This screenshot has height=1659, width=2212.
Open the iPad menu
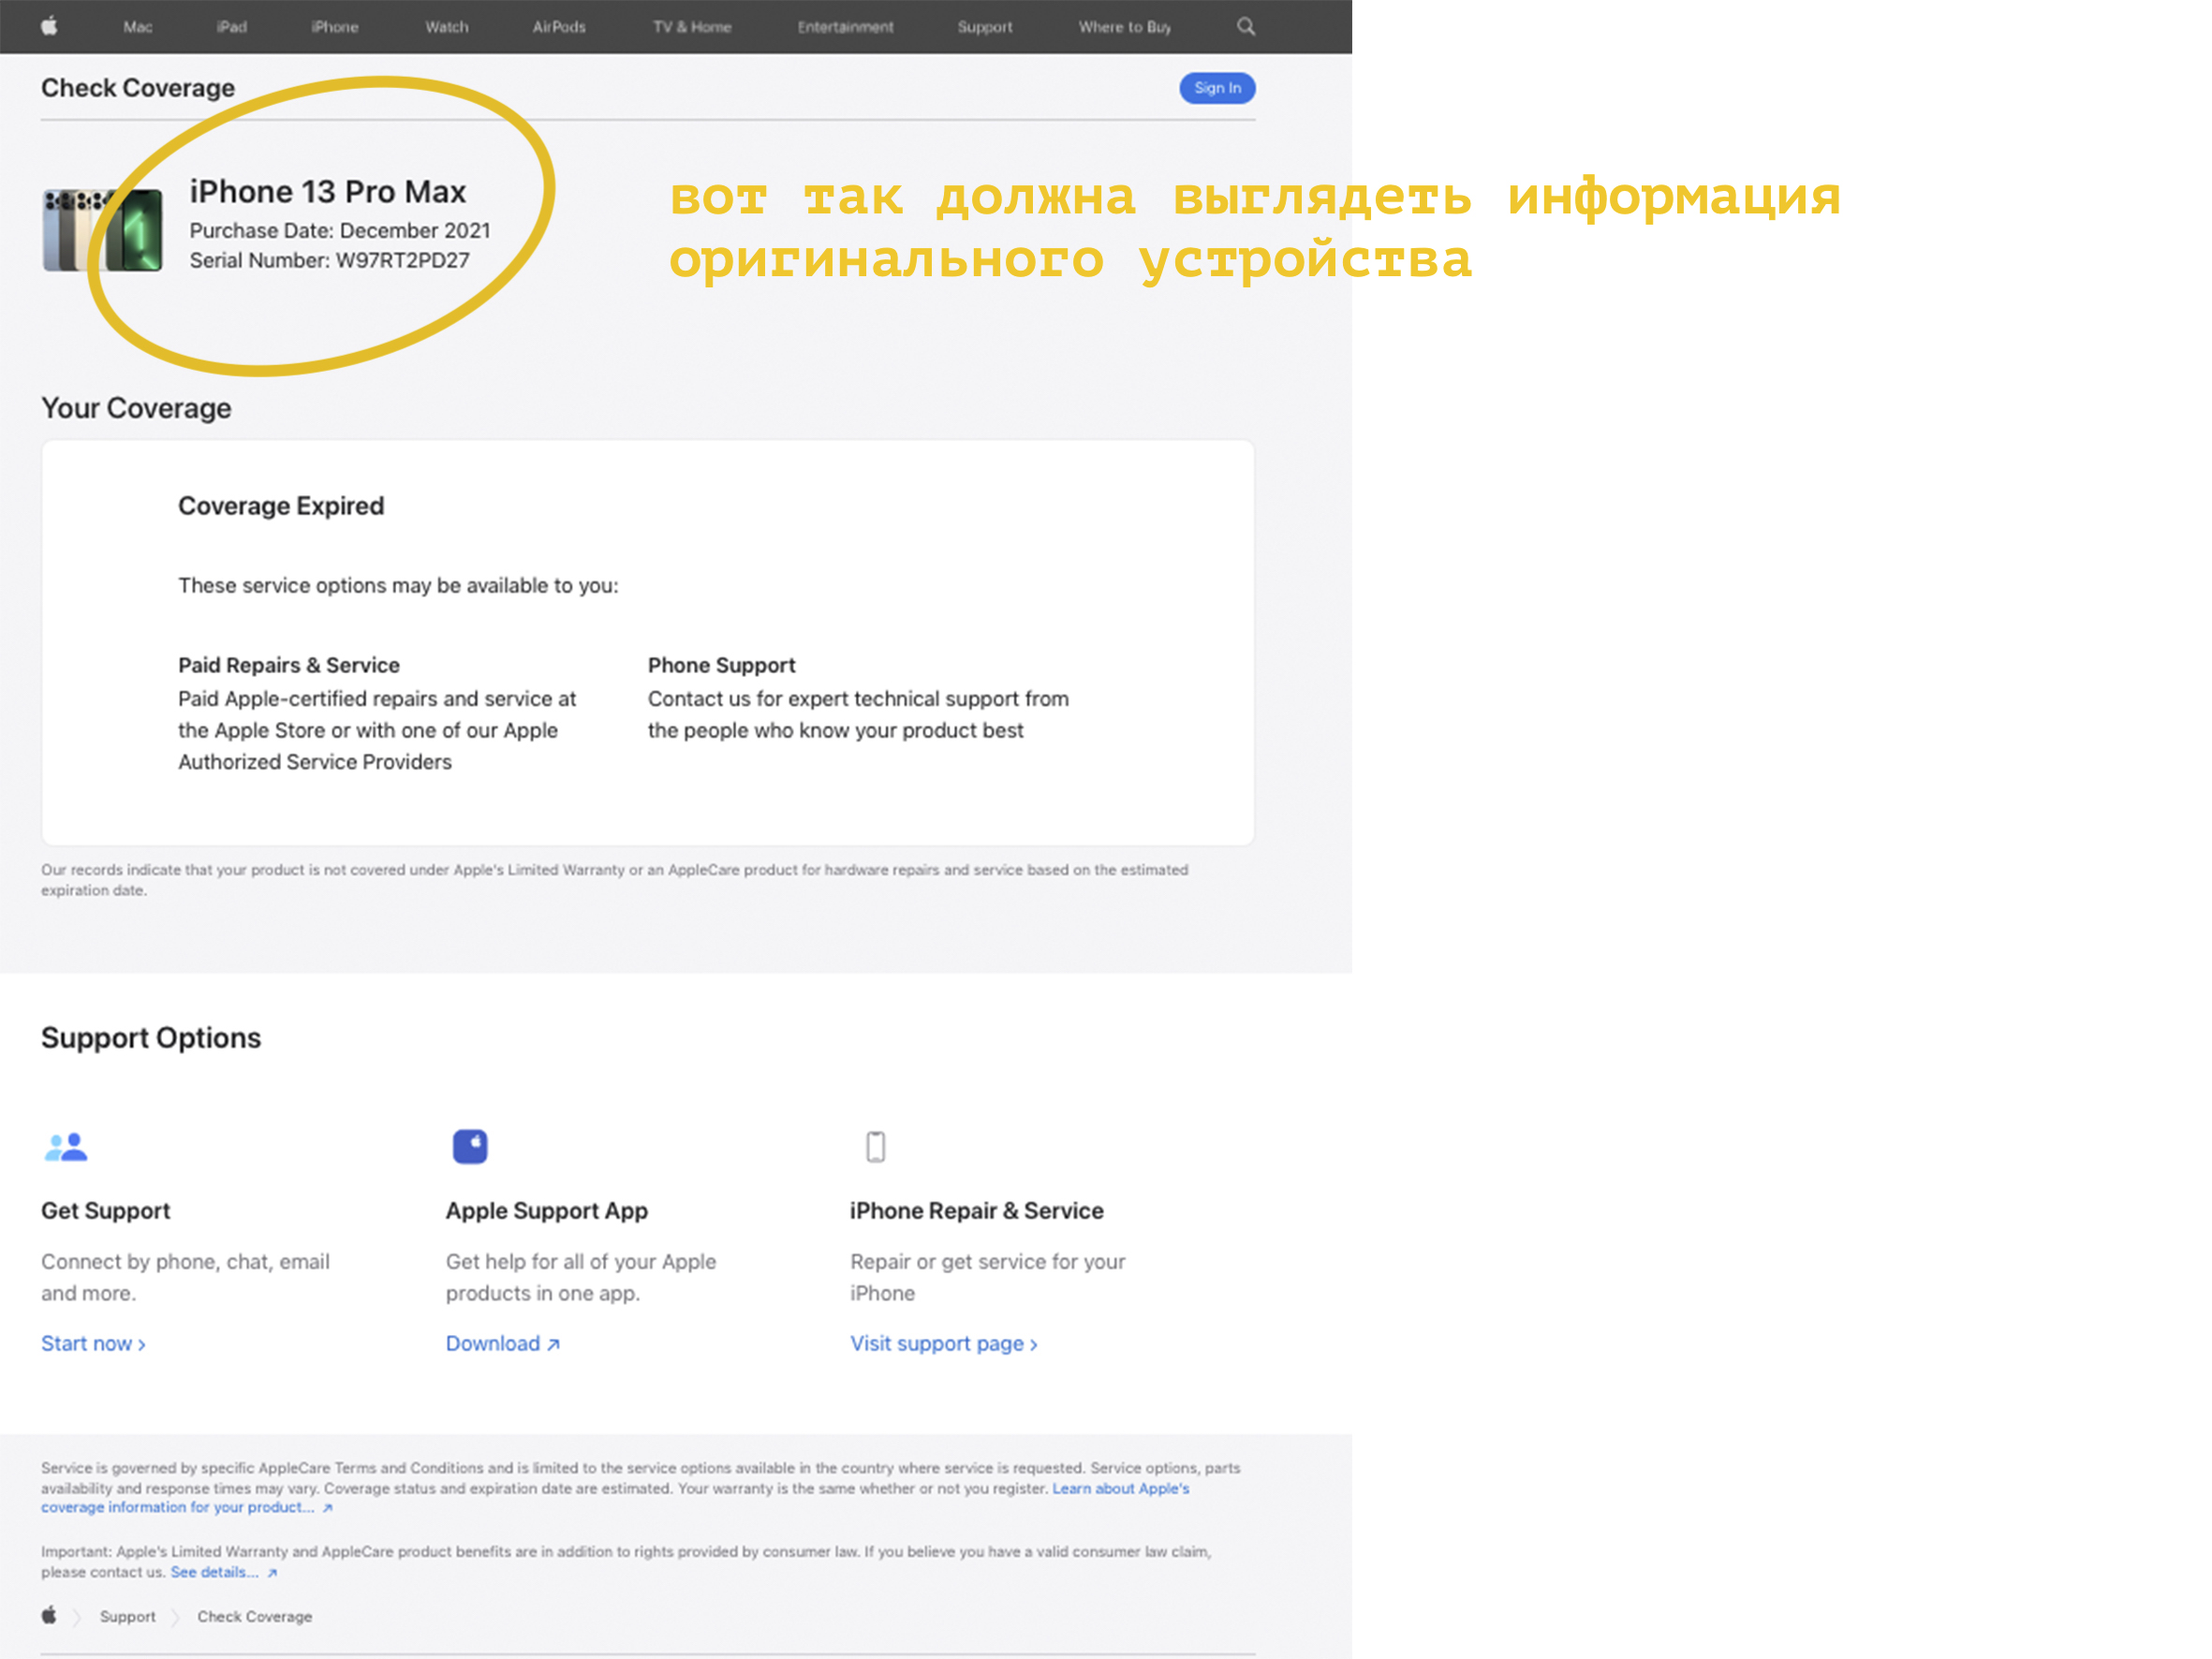pos(231,27)
